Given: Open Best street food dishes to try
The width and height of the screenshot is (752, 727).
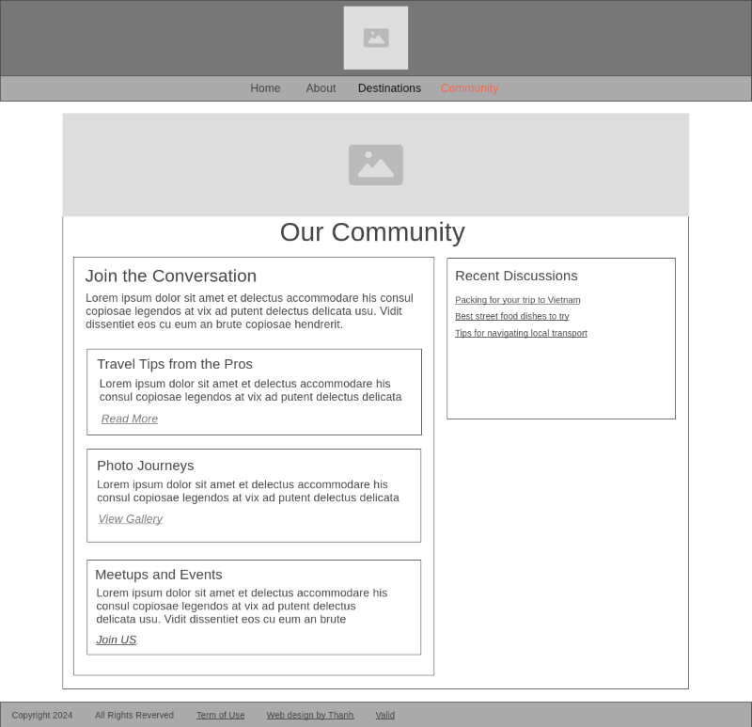Looking at the screenshot, I should (x=511, y=316).
